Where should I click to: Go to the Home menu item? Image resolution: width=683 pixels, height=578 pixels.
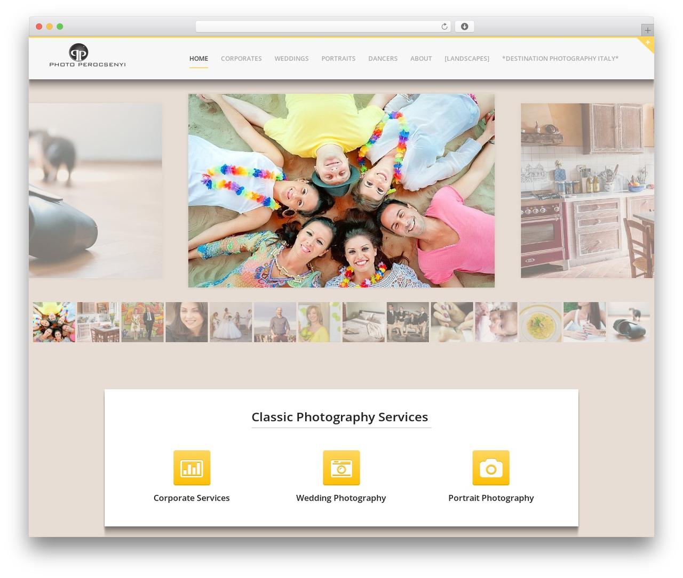point(198,59)
